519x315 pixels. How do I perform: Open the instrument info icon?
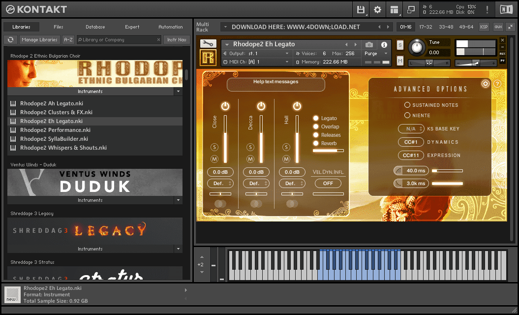pyautogui.click(x=384, y=44)
